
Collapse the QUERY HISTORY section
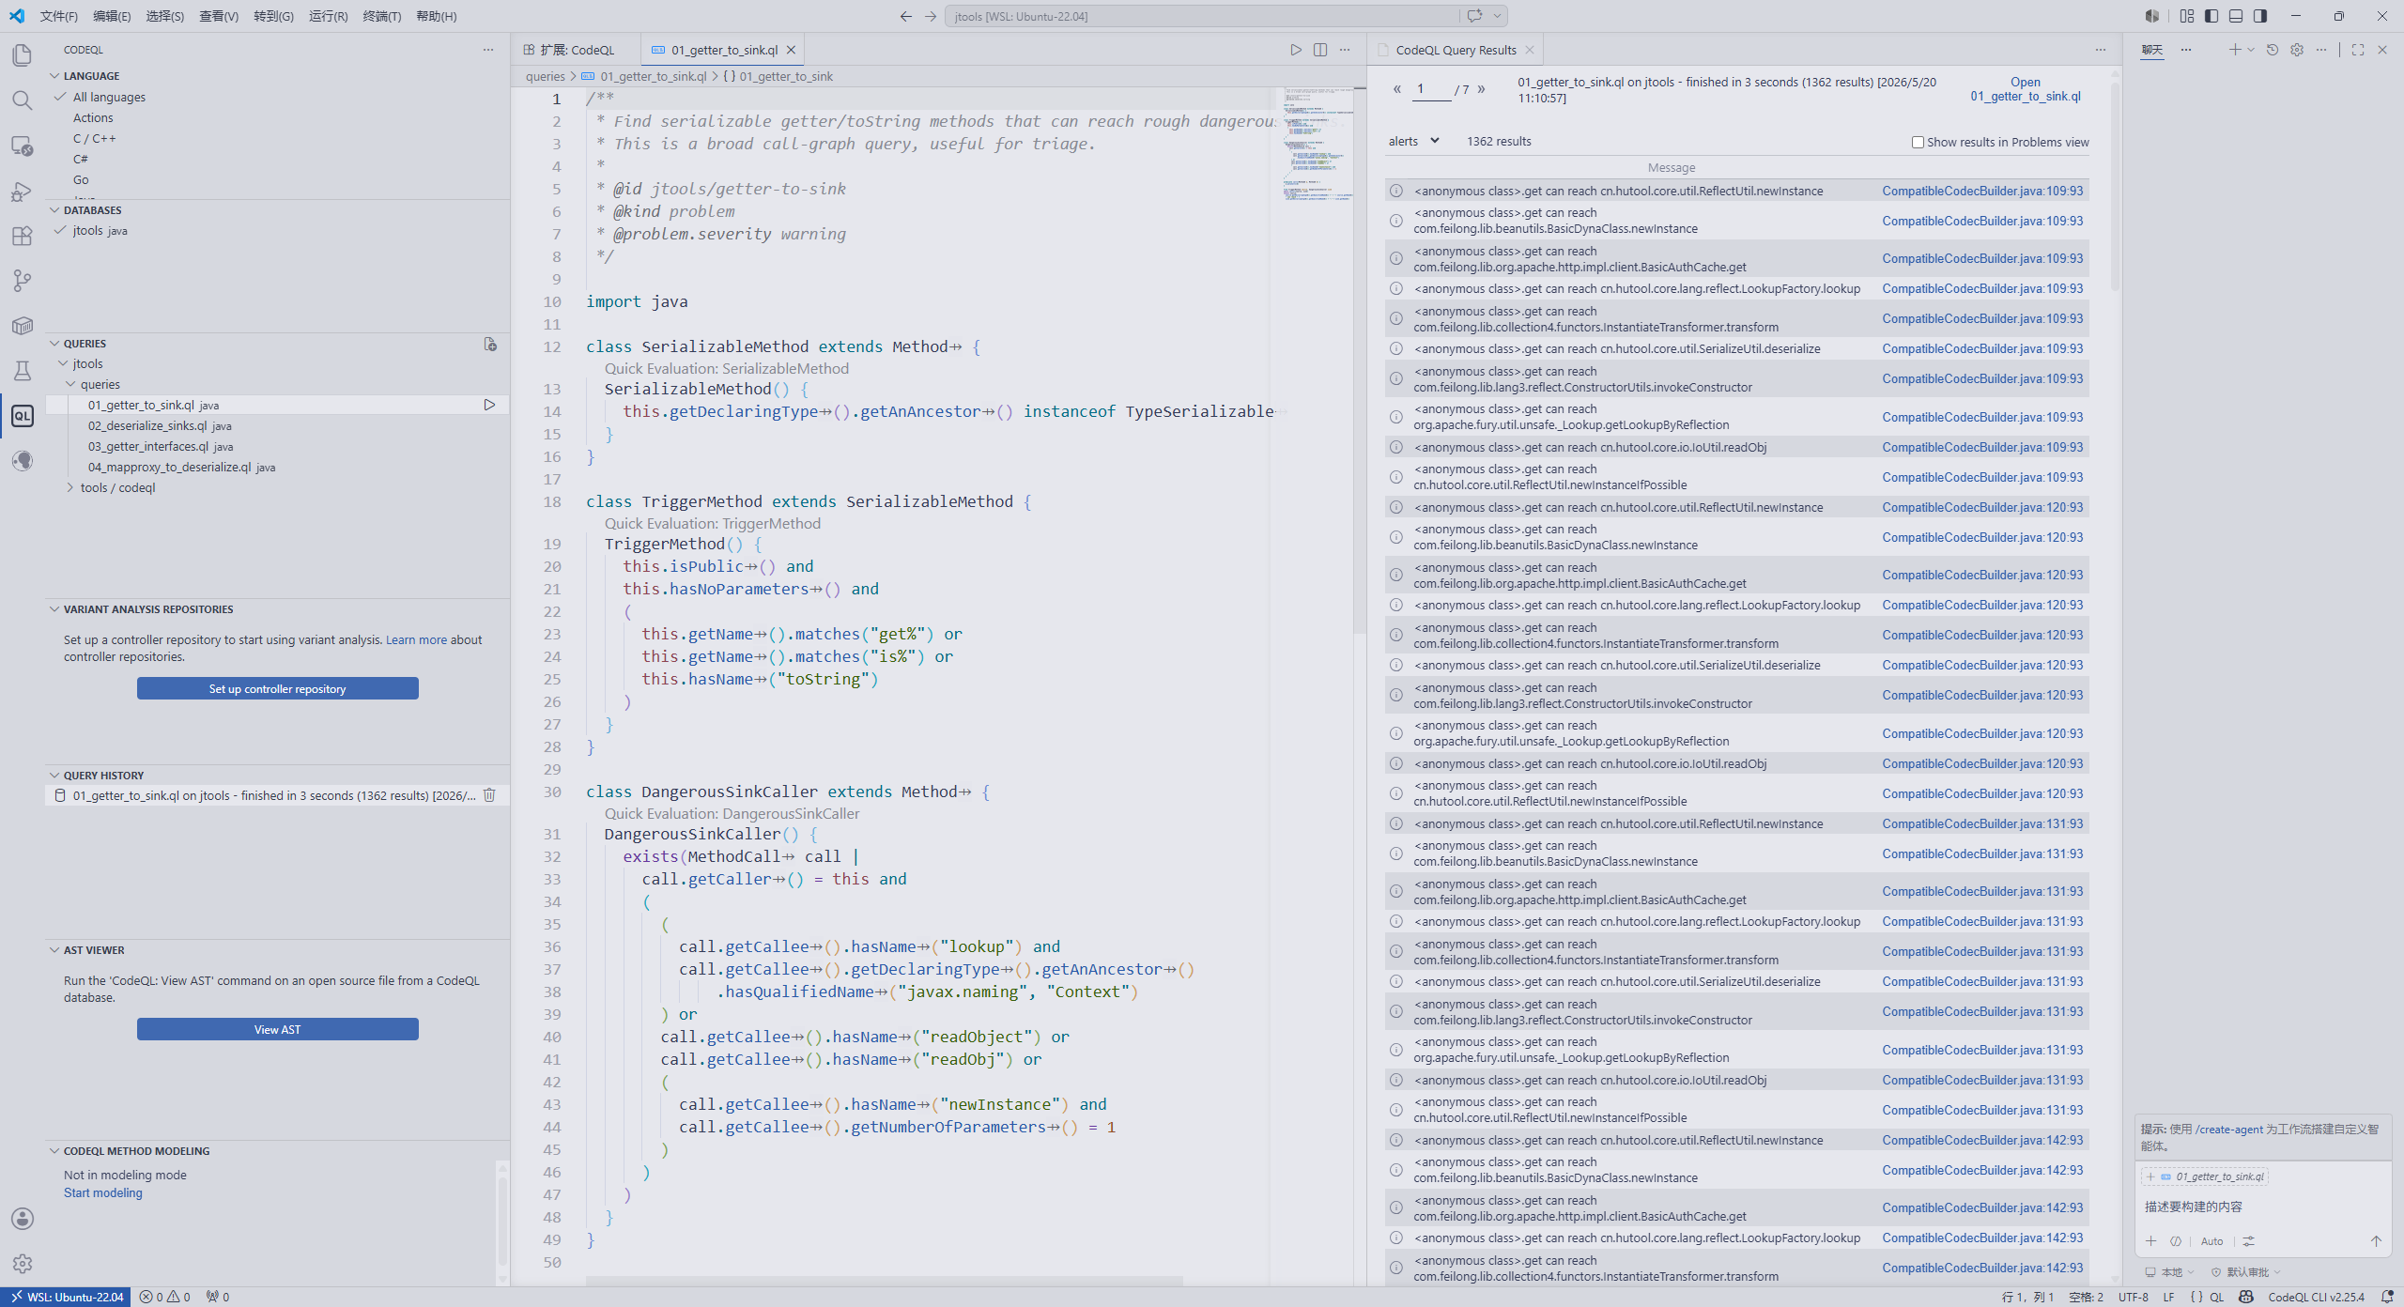coord(103,776)
